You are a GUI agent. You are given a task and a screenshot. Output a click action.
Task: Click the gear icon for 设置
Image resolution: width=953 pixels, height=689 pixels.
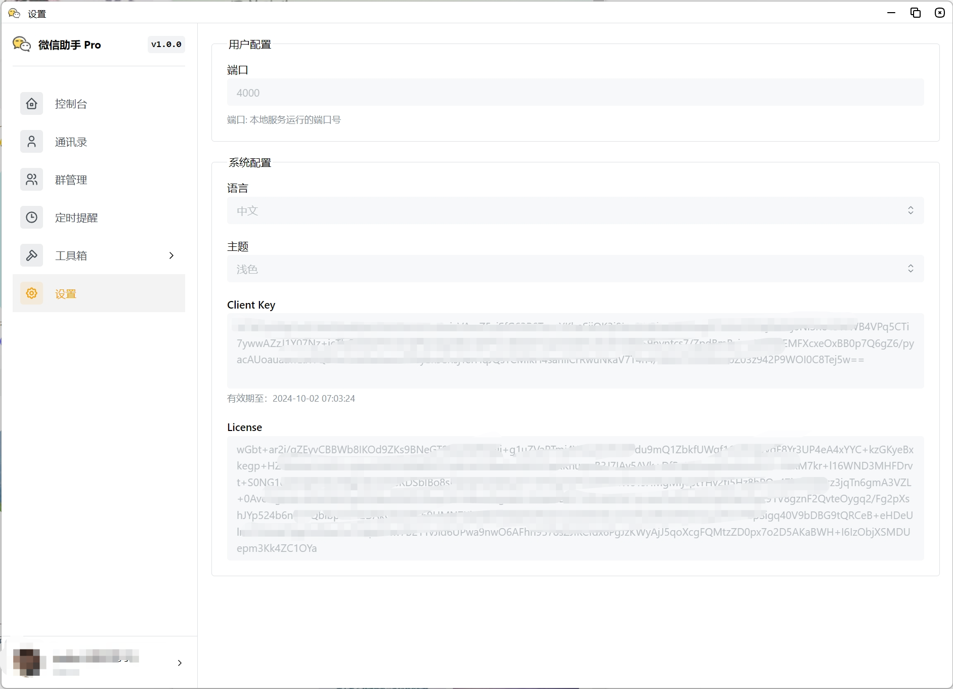point(31,293)
